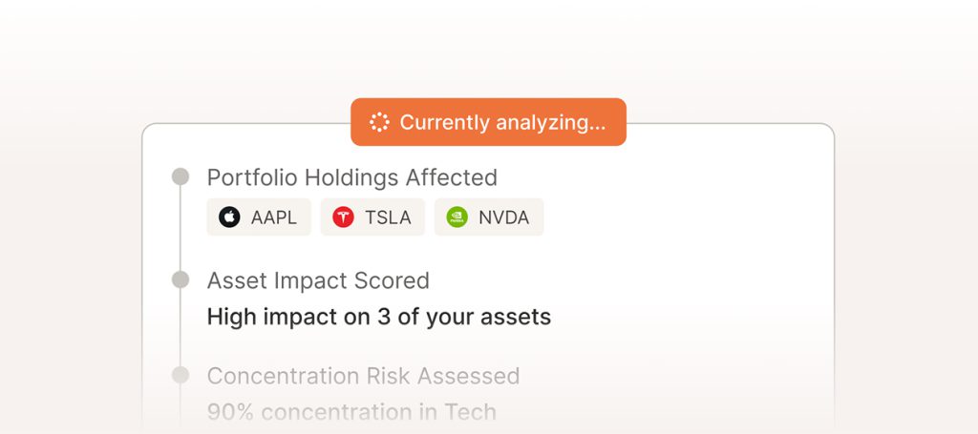Open the AAPL ticker label
The height and width of the screenshot is (434, 978).
[274, 217]
